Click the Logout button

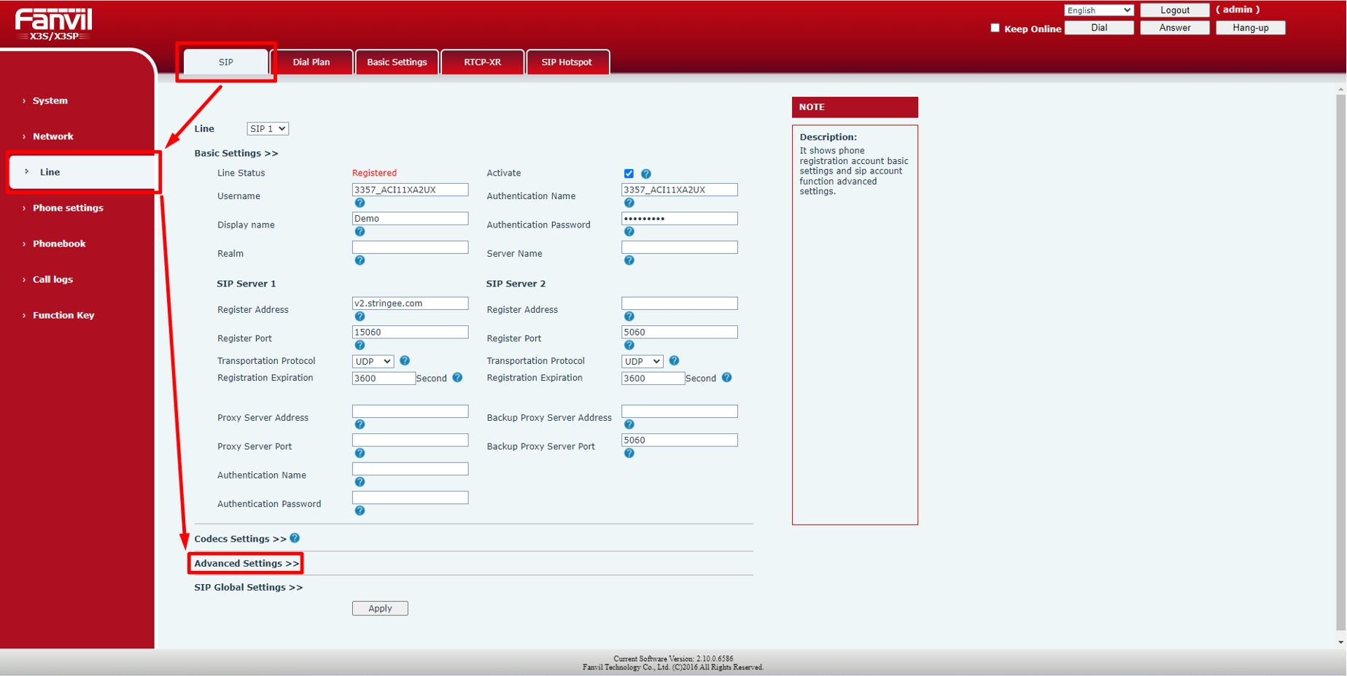point(1174,10)
